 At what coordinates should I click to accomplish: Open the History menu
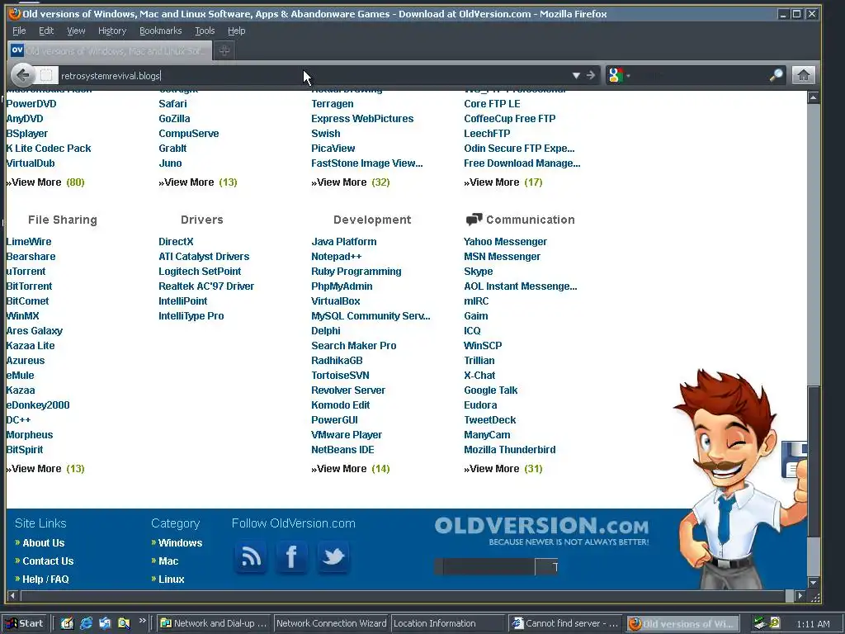pos(112,31)
